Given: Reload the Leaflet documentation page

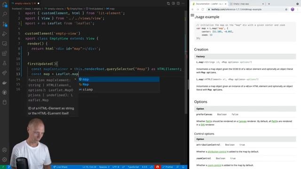Looking at the screenshot, I should pyautogui.click(x=203, y=9).
